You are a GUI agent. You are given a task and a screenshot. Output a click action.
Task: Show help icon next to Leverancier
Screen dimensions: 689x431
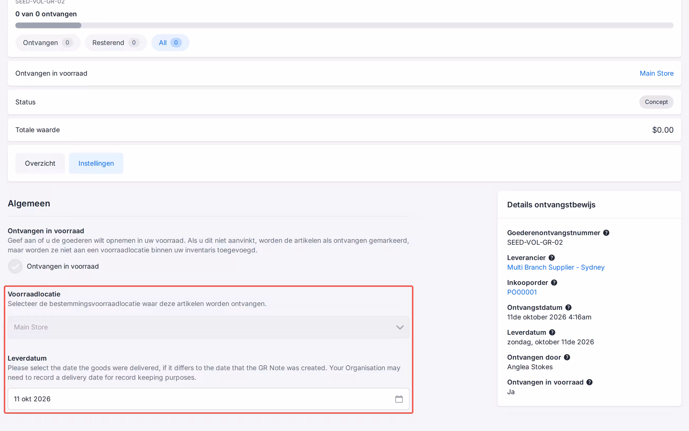tap(552, 258)
